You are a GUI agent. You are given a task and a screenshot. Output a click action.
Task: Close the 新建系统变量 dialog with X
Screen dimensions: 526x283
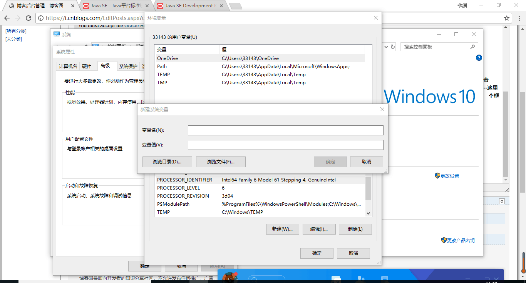coord(382,109)
